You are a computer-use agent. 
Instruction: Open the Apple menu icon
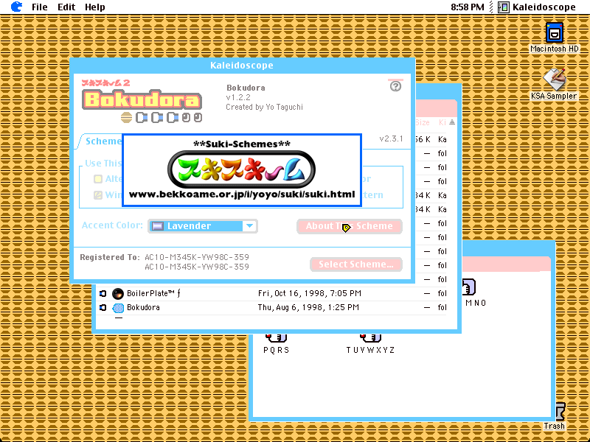pos(16,7)
